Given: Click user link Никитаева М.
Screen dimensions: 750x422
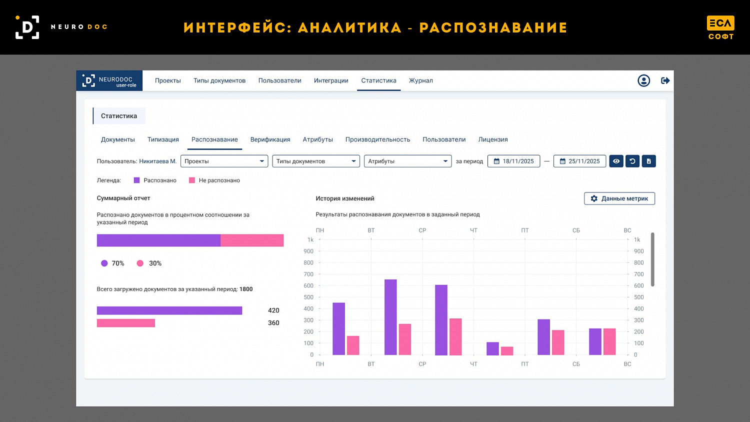Looking at the screenshot, I should coord(157,161).
